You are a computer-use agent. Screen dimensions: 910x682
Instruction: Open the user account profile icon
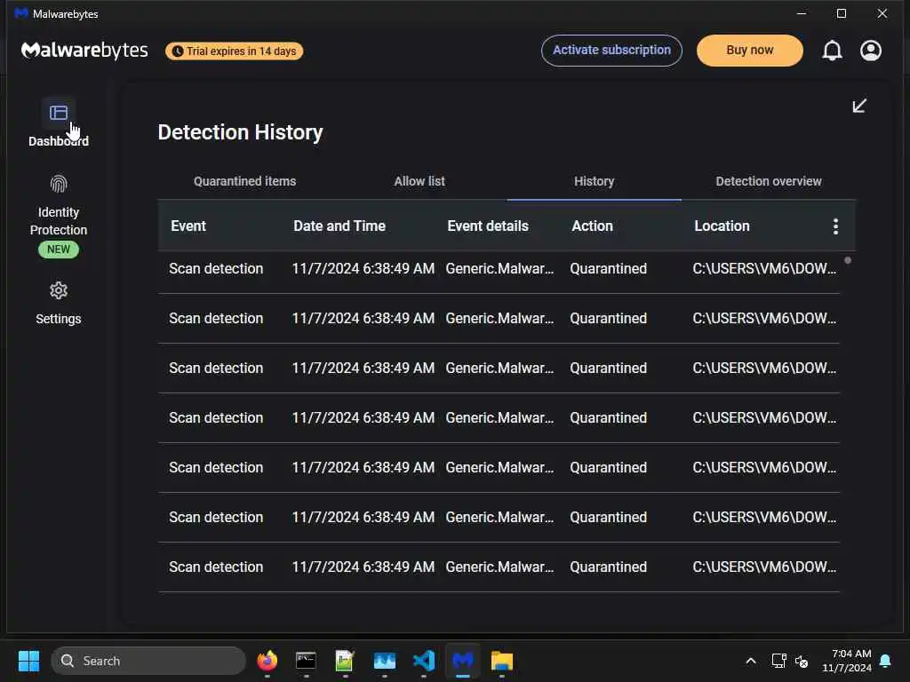tap(871, 51)
